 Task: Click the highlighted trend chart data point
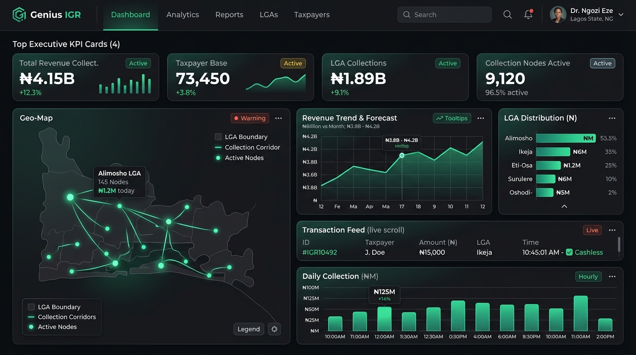point(402,155)
